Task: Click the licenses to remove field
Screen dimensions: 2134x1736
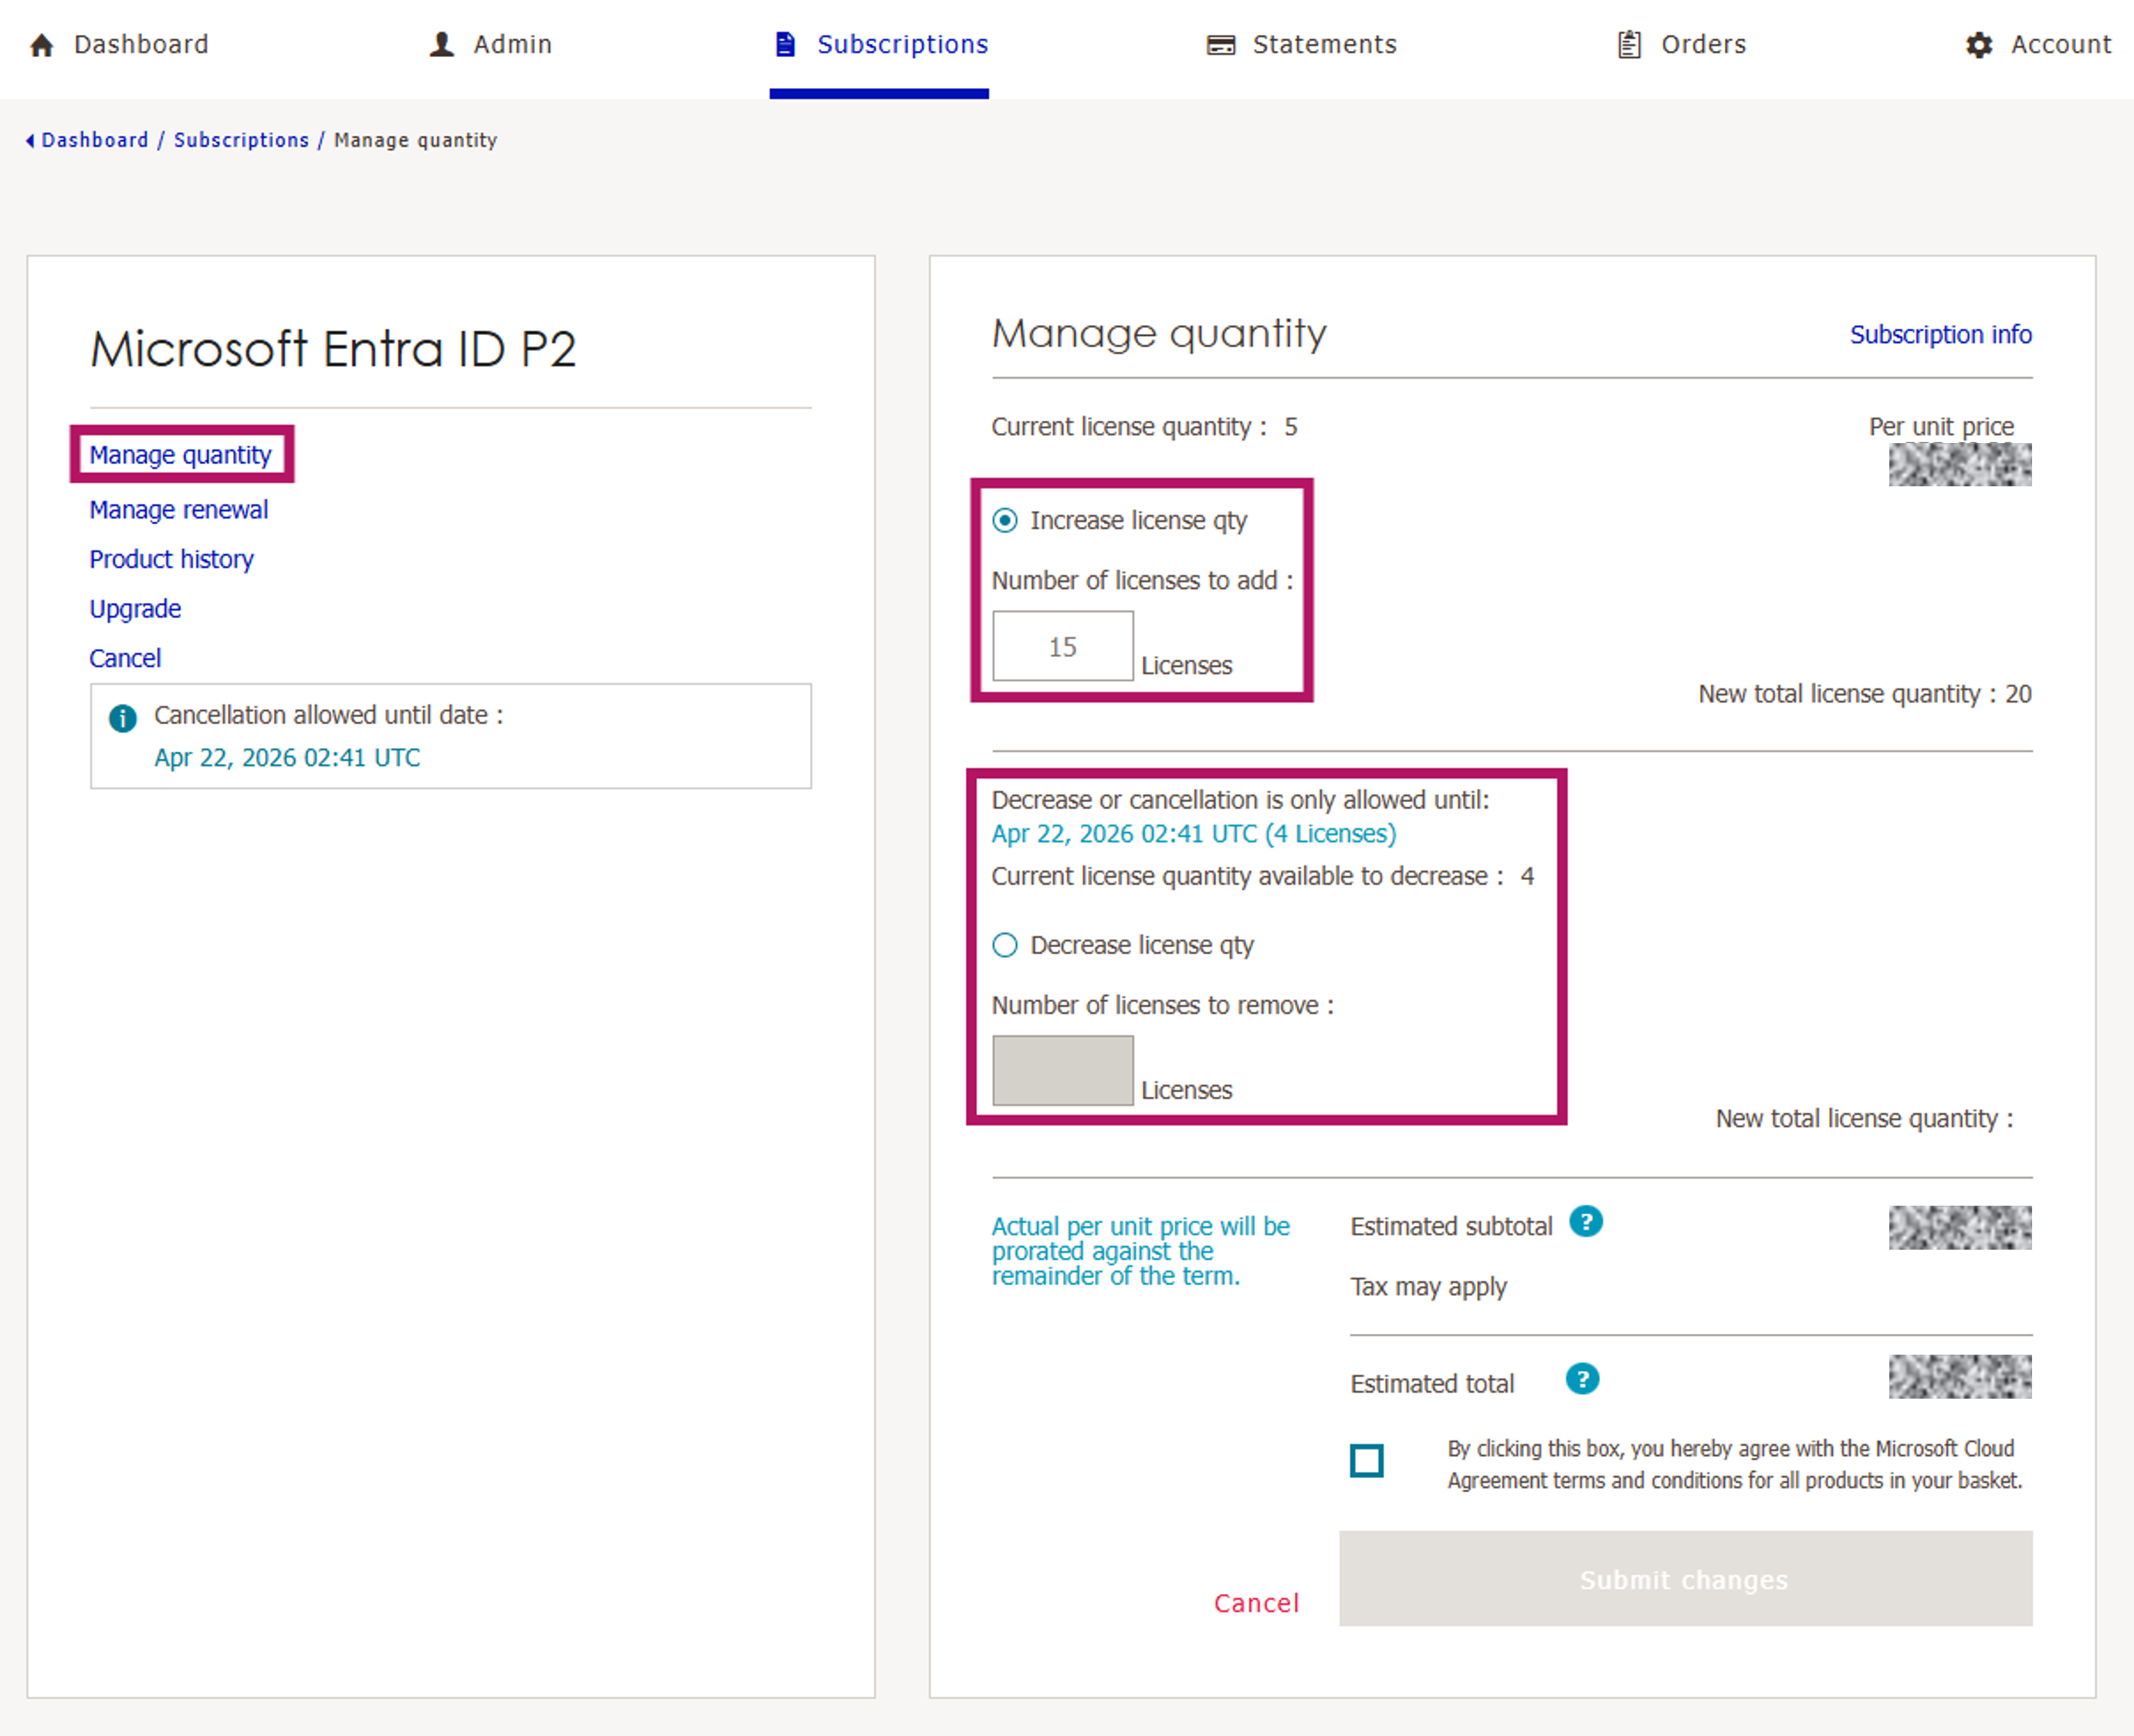Action: tap(1062, 1071)
